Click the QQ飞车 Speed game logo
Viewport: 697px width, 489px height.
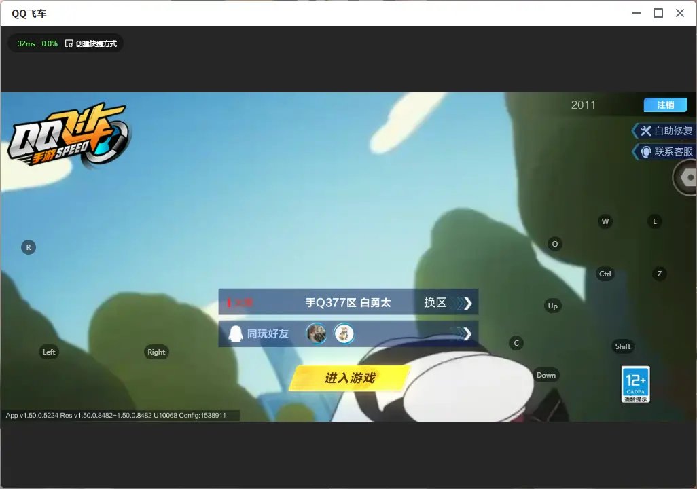coord(69,136)
